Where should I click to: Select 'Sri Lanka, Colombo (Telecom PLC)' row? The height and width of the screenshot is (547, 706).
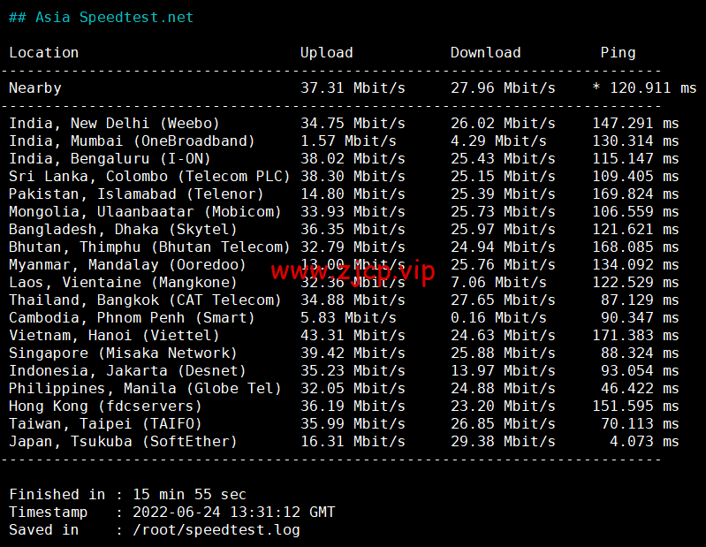point(344,176)
